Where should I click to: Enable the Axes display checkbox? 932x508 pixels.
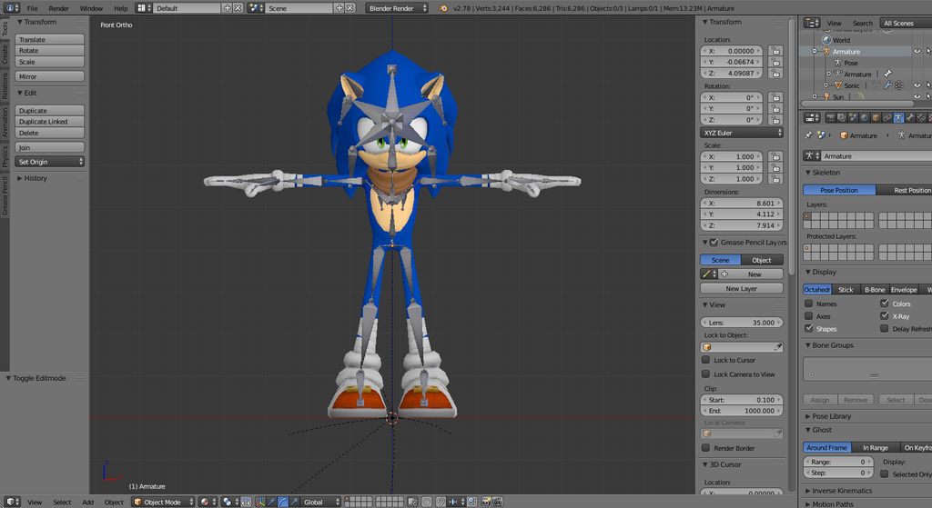point(808,315)
